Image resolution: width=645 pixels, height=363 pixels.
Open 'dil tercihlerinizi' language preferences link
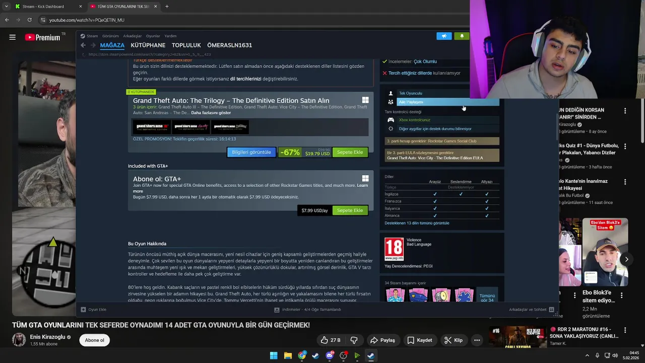coord(245,79)
